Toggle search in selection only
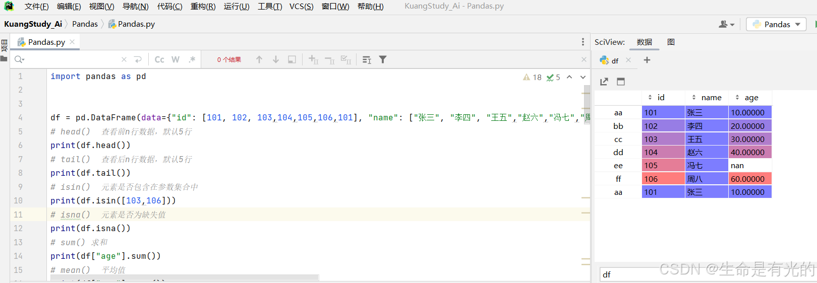The height and width of the screenshot is (283, 817). [x=292, y=59]
